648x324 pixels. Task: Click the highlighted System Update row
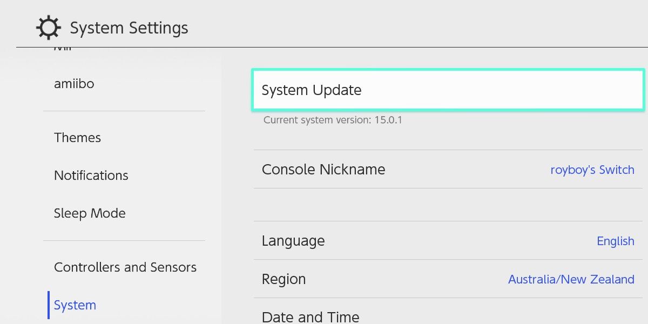click(447, 90)
